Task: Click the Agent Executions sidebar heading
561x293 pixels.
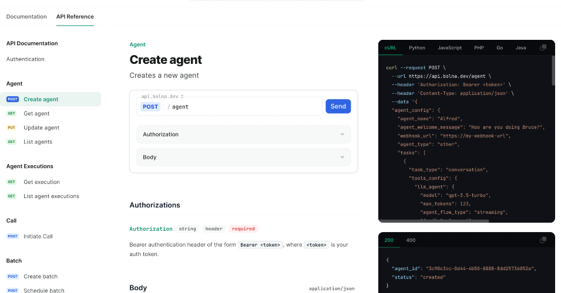Action: 30,166
